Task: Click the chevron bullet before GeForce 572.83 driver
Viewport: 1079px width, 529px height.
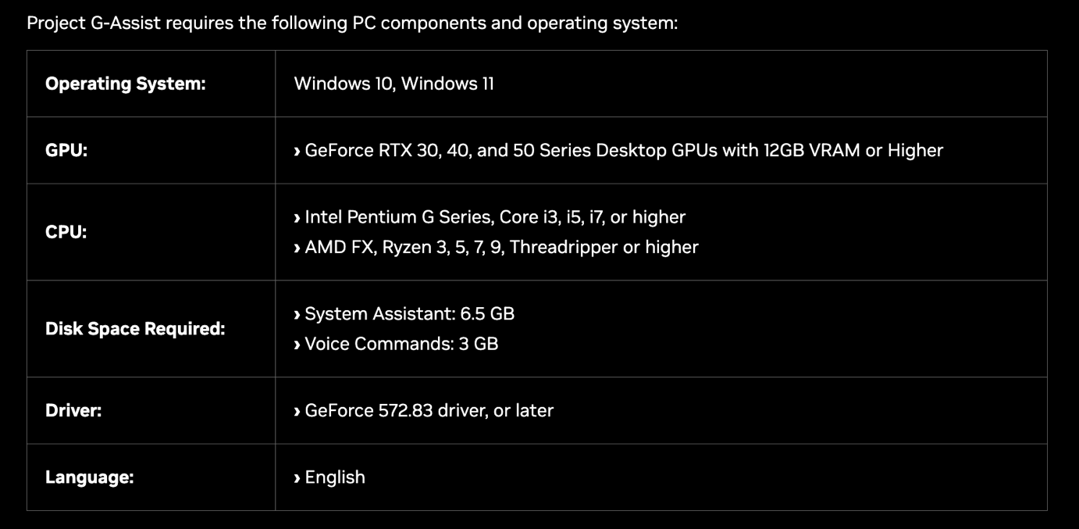Action: [x=297, y=411]
